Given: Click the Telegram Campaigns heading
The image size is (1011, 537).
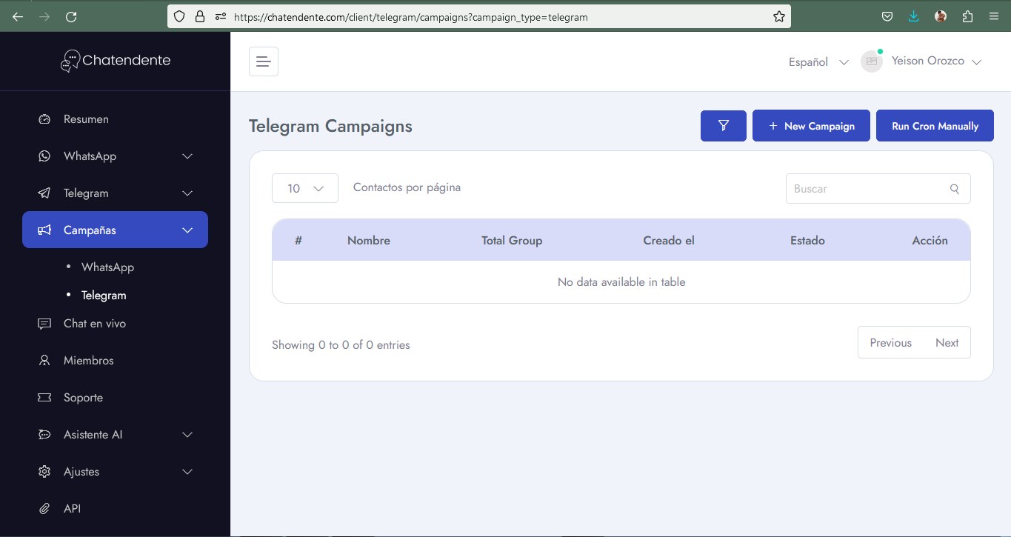Looking at the screenshot, I should point(330,126).
